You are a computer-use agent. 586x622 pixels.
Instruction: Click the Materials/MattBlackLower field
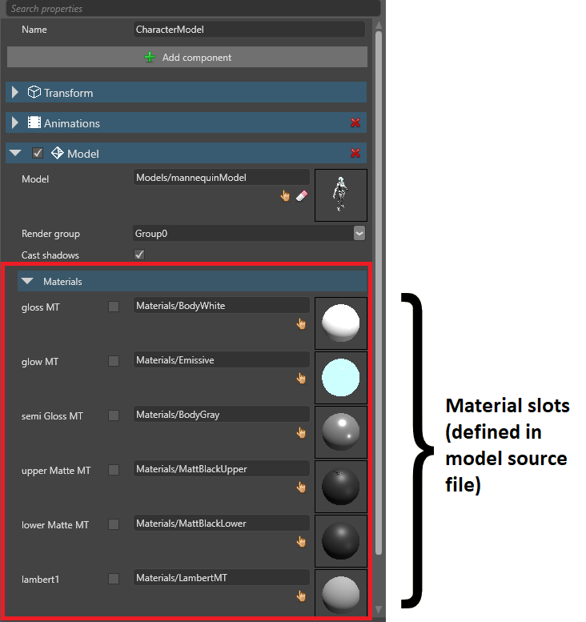(x=222, y=524)
